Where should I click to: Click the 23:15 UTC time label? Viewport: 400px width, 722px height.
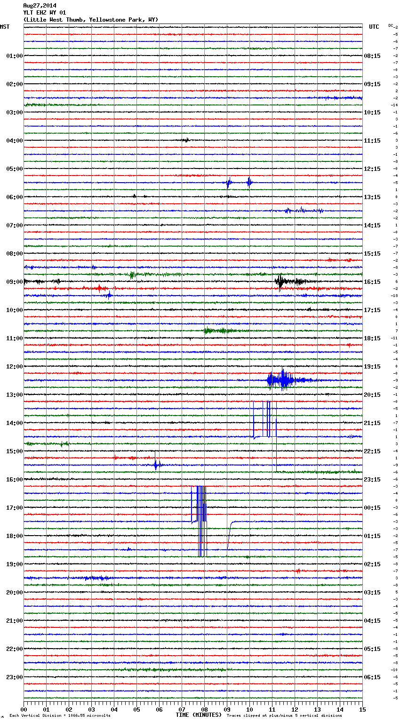point(372,480)
